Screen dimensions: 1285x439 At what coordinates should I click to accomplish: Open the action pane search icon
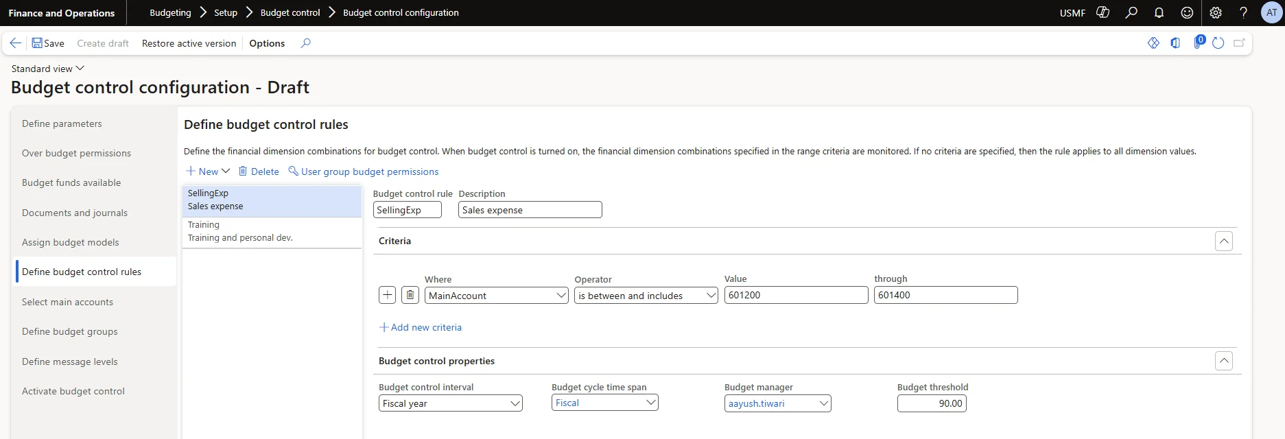pos(306,43)
